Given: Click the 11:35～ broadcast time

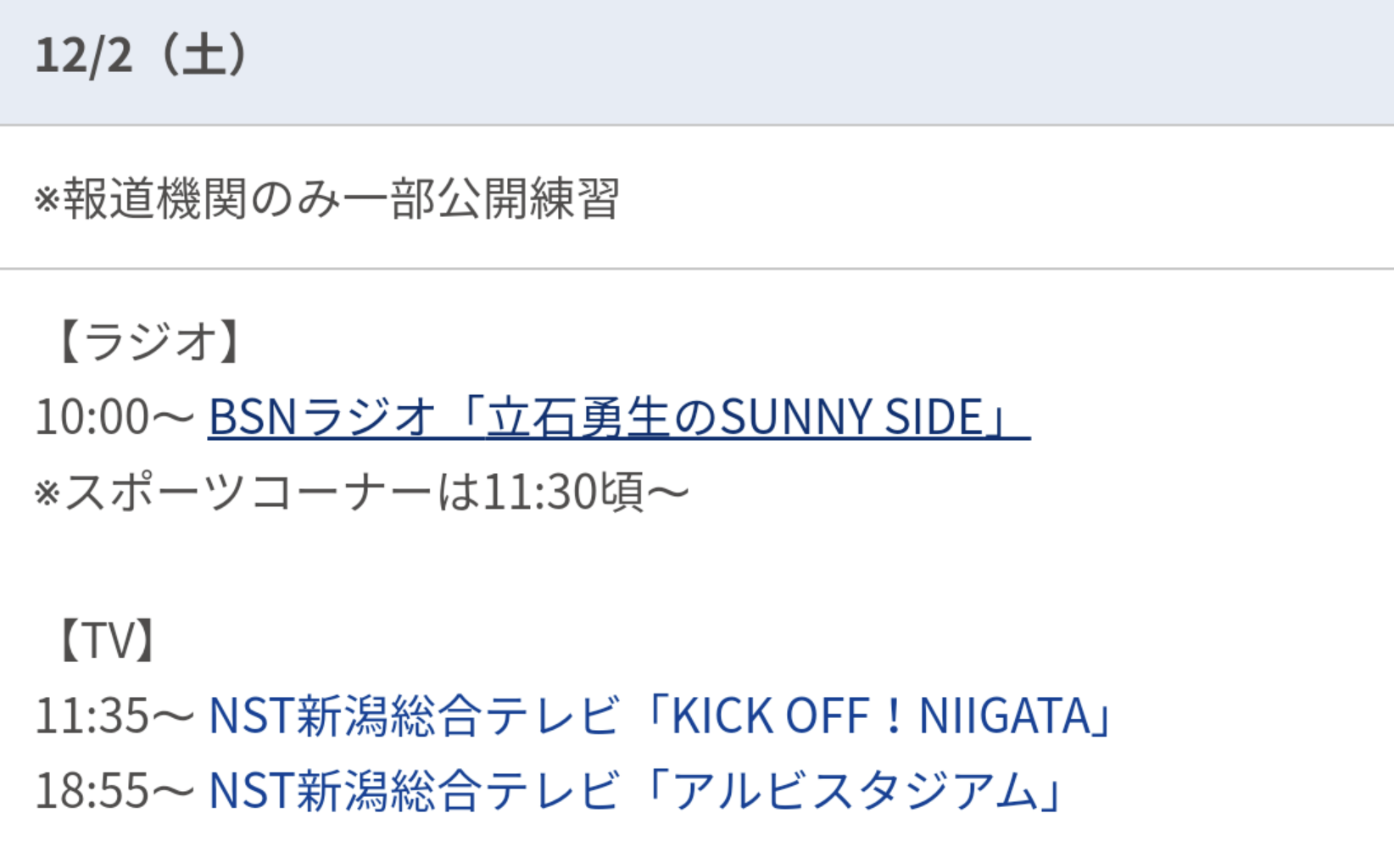Looking at the screenshot, I should click(x=115, y=716).
